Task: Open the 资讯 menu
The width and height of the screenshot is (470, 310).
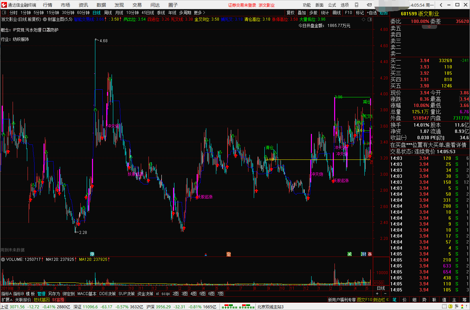Action: click(x=83, y=5)
